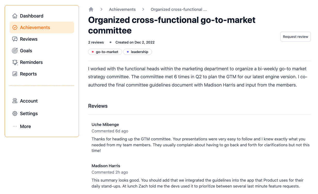Image resolution: width=318 pixels, height=194 pixels.
Task: Click the Reports chart icon
Action: 15,74
